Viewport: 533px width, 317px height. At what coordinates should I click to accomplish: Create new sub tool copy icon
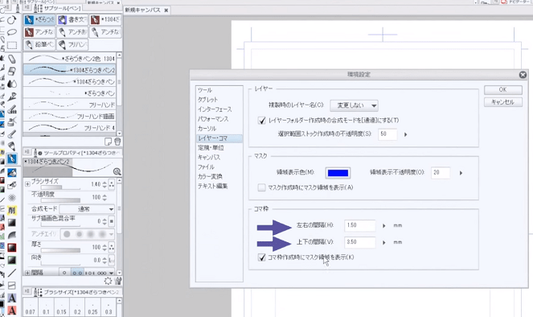[x=108, y=141]
